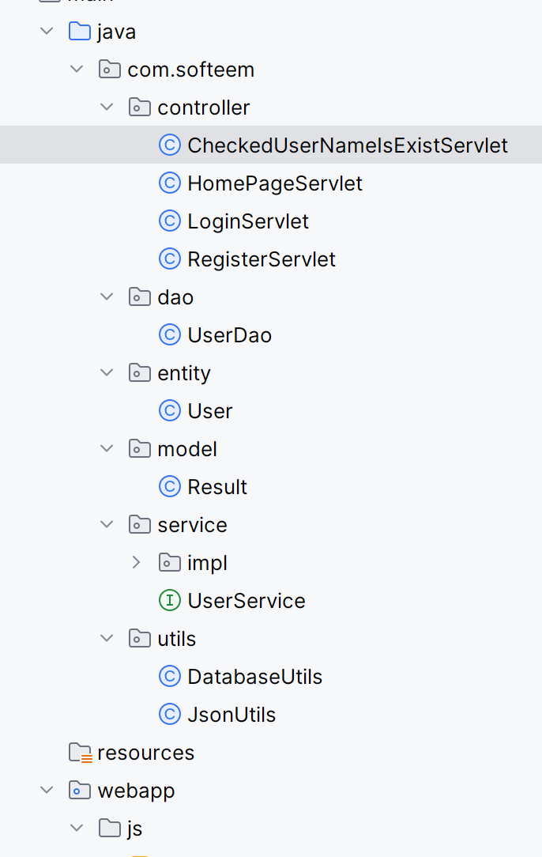This screenshot has height=857, width=542.
Task: Open the User entity class
Action: 209,410
